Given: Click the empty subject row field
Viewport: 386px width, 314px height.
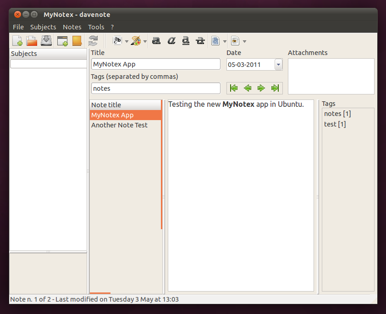Looking at the screenshot, I should pyautogui.click(x=49, y=64).
